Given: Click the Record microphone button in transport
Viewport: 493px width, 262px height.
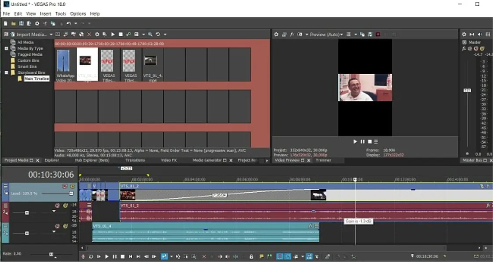Looking at the screenshot, I should coord(83,257).
